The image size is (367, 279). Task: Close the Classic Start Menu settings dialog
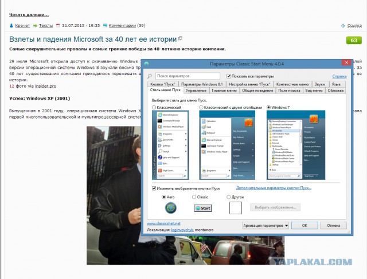[346, 62]
